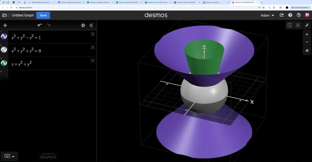Screen dimensions: 312x162
Task: Click the browser forward arrow
Action: click(x=7, y=8)
